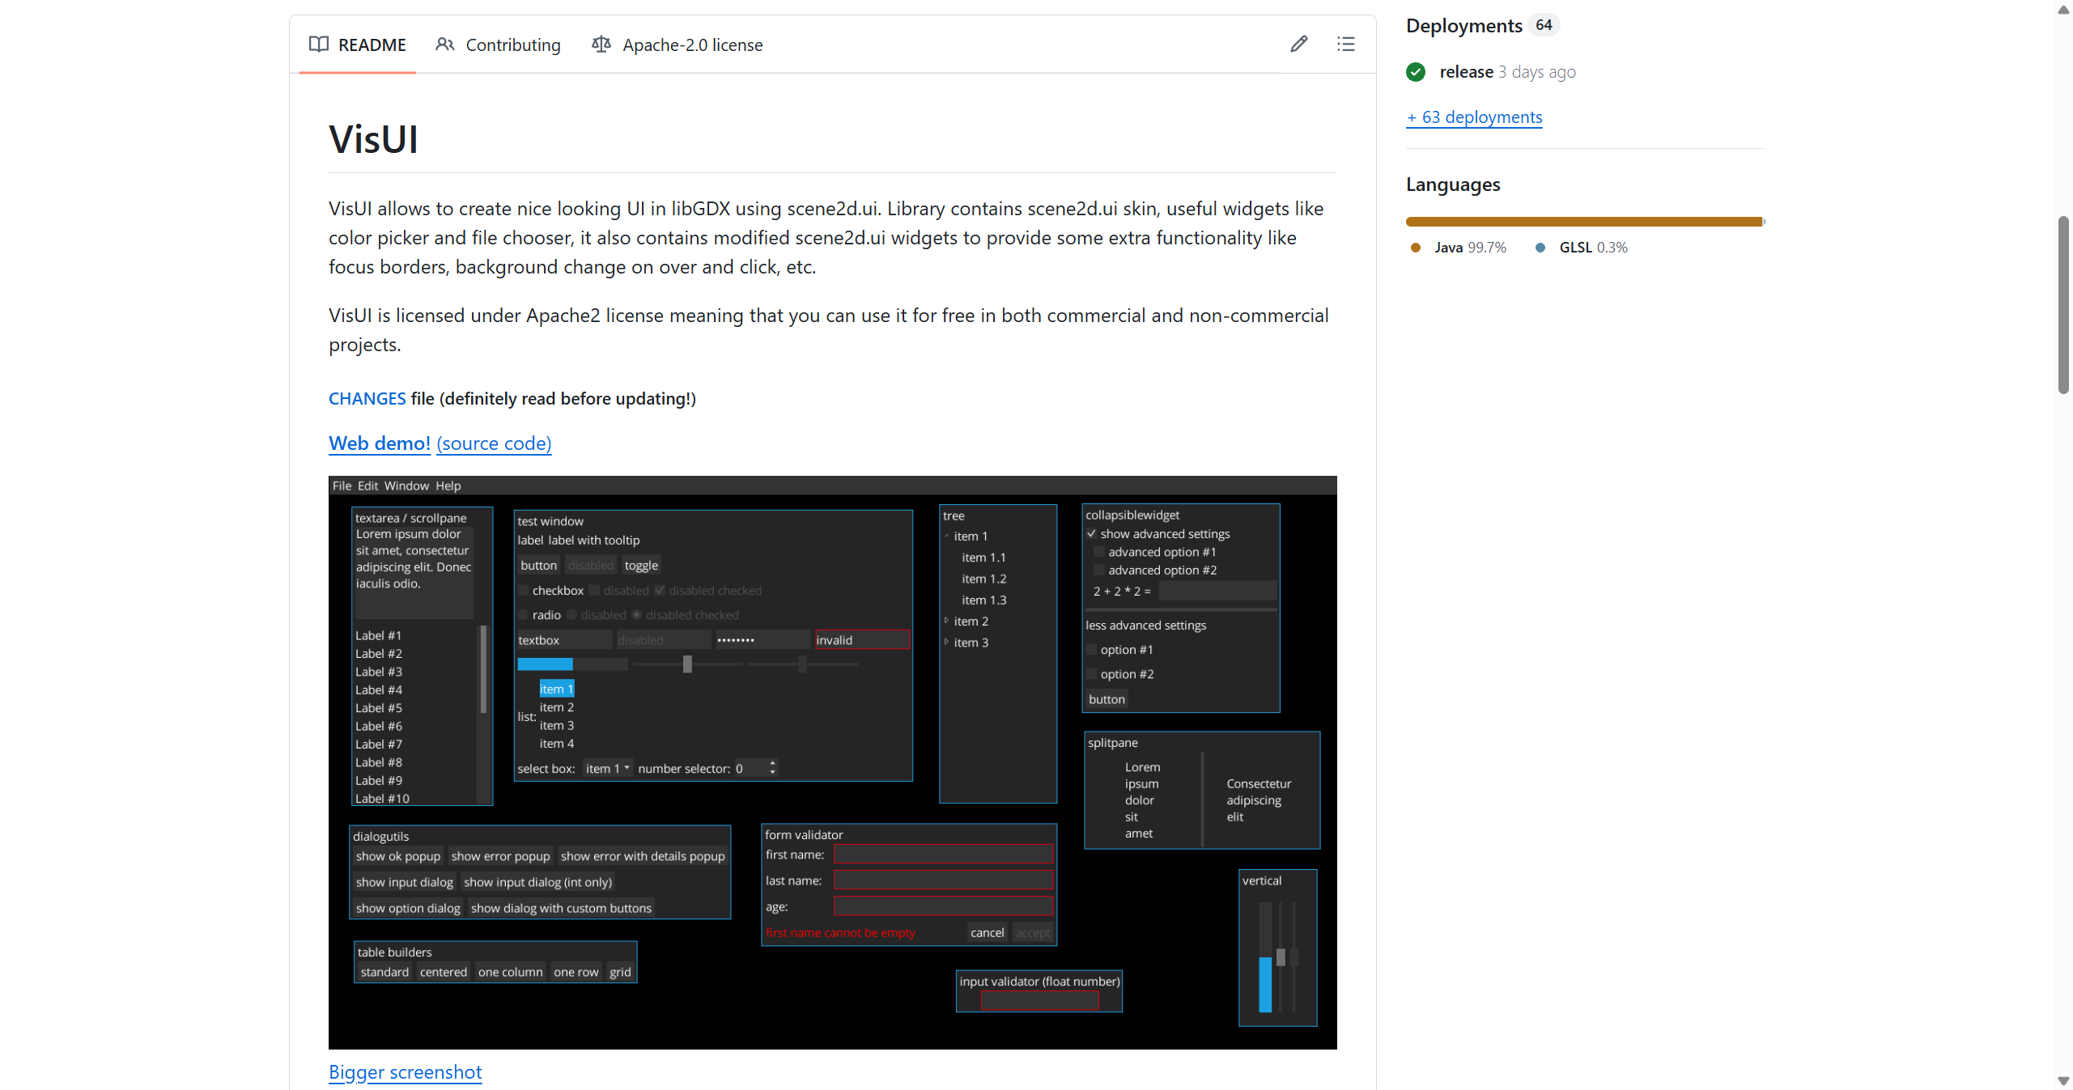Check the option #1 checkbox

coord(1091,650)
